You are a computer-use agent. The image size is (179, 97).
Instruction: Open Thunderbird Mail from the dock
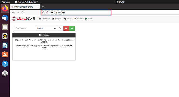[5, 18]
